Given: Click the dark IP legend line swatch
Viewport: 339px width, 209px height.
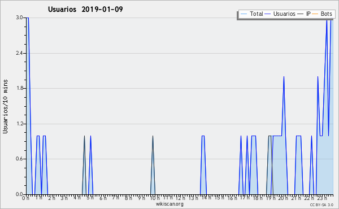Looking at the screenshot, I should (301, 14).
